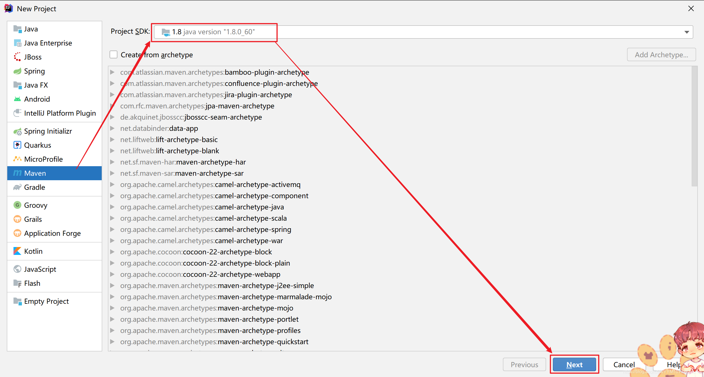Screen dimensions: 704x377
Task: Click the JavaScript globe icon
Action: [x=17, y=269]
